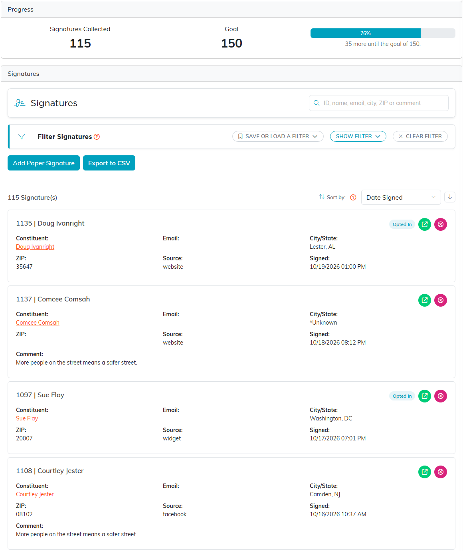Click the signature search input field
Screen dimensions: 463x551
point(379,103)
